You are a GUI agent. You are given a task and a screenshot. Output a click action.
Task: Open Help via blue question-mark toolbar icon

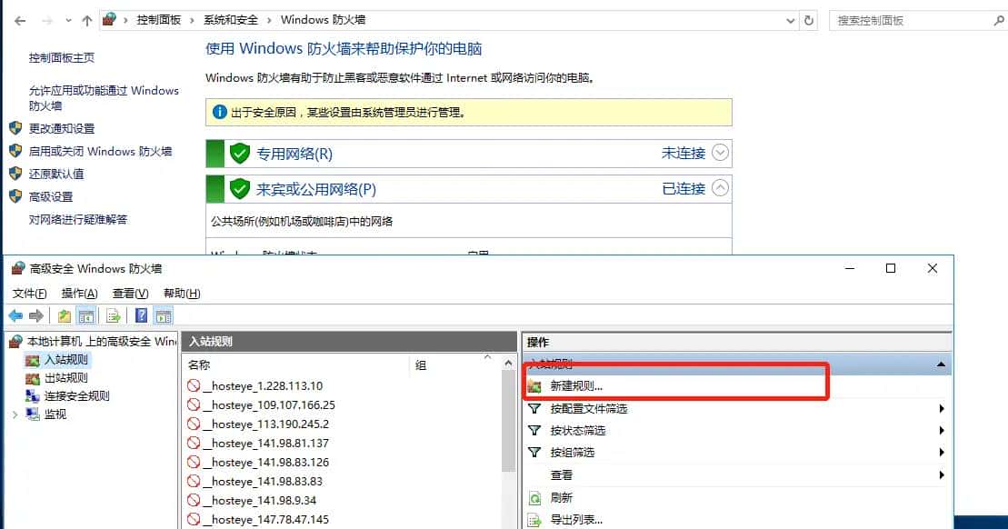point(140,315)
